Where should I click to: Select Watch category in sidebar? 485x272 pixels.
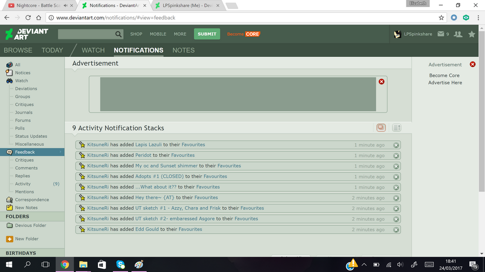(21, 81)
